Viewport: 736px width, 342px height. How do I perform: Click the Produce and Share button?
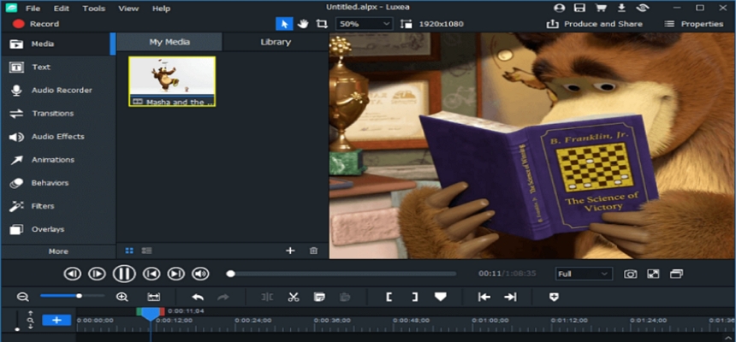(x=595, y=24)
